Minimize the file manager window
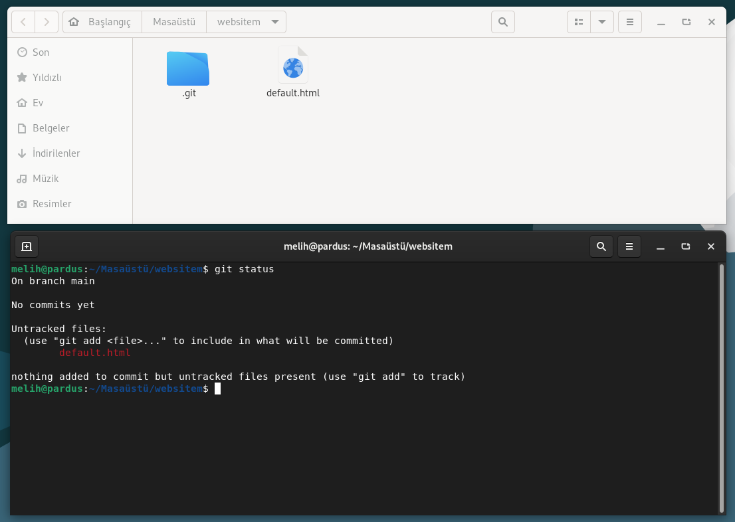Viewport: 735px width, 522px height. tap(661, 22)
